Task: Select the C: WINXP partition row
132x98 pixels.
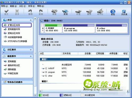Action: pyautogui.click(x=85, y=69)
